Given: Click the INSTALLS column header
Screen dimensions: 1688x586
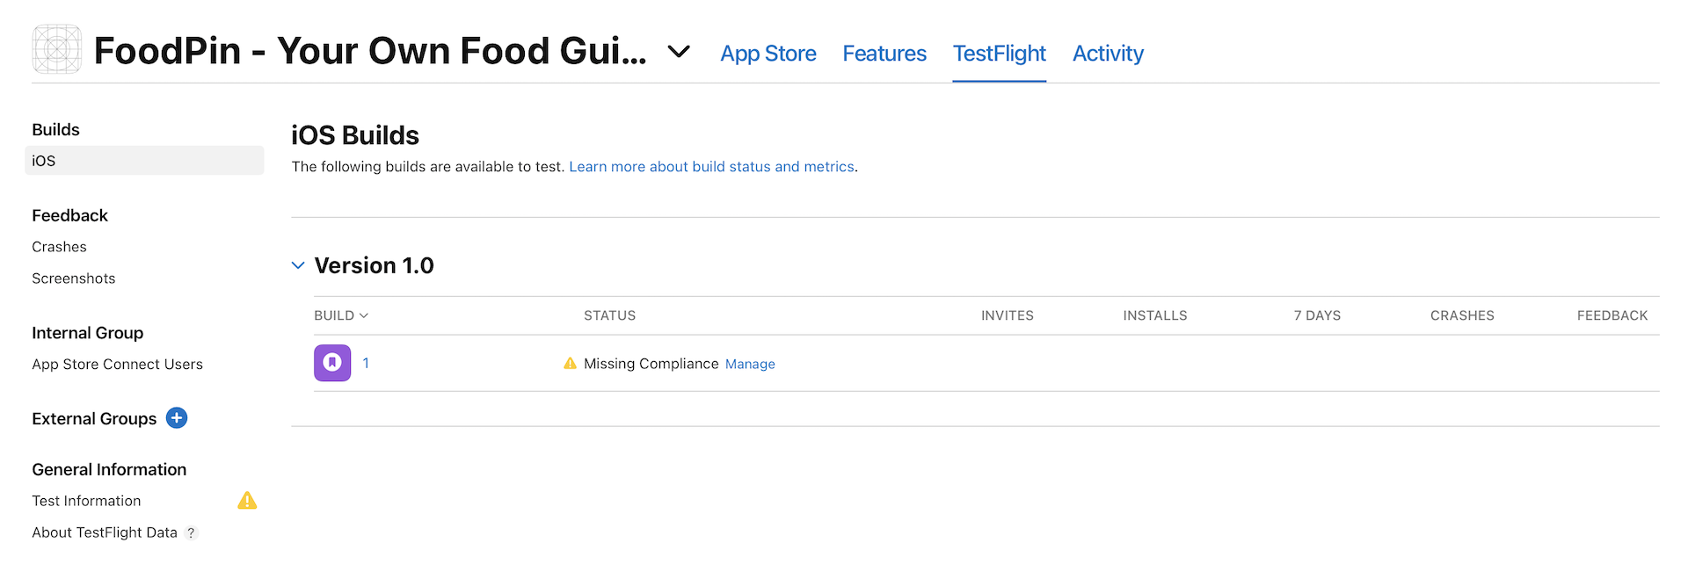Looking at the screenshot, I should pyautogui.click(x=1155, y=315).
